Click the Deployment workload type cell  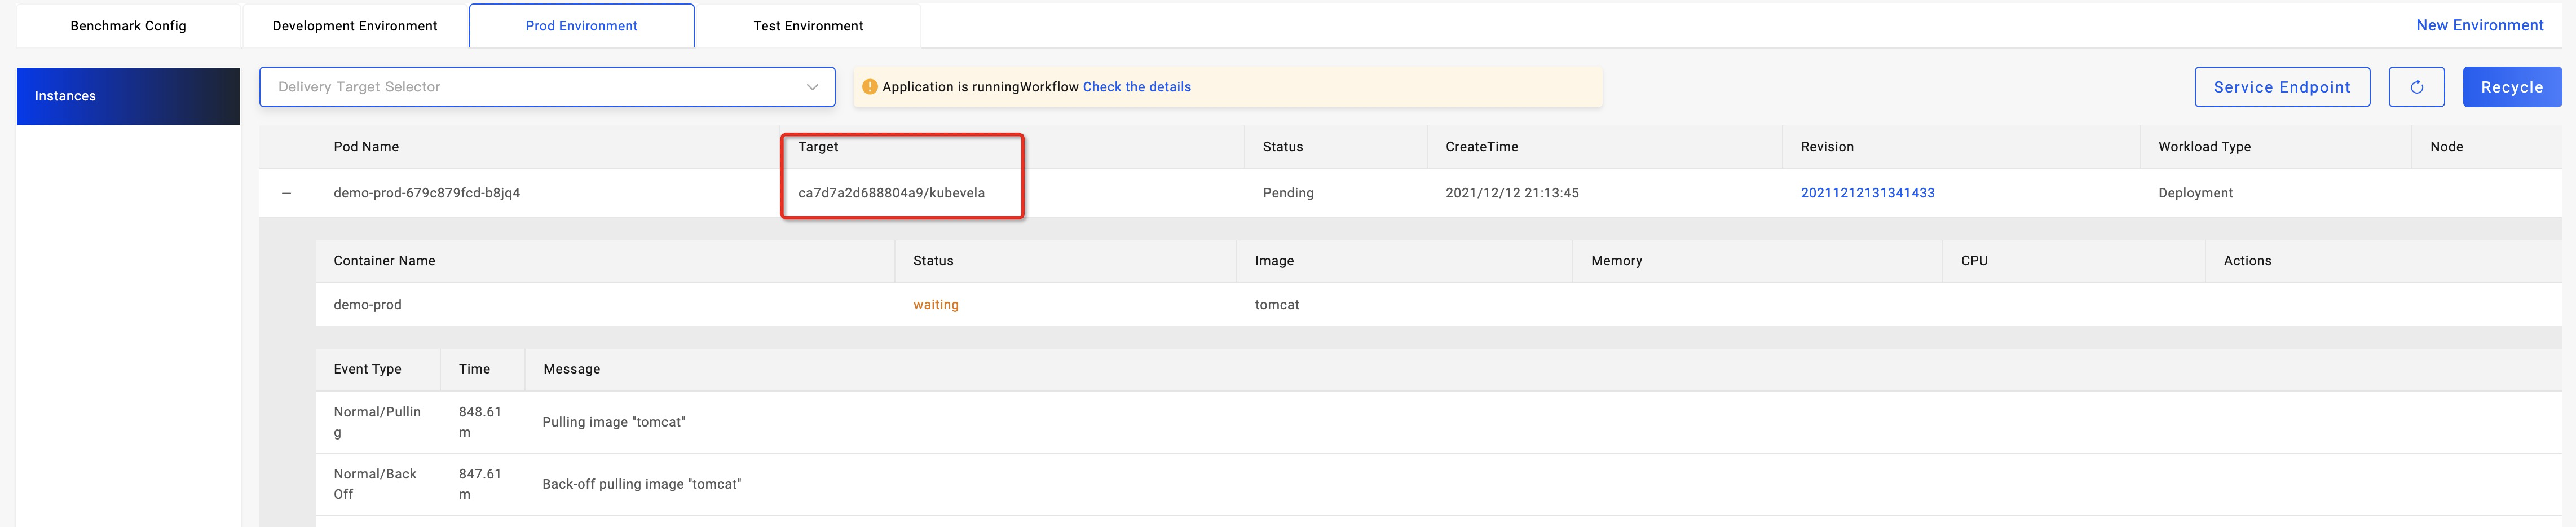[2195, 193]
